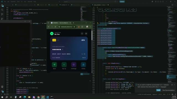Open notification settings gear in VS Code toast

pyautogui.click(x=172, y=85)
